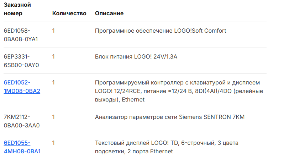Click order number 6ED1058-0BA08-0YA1

pos(21,35)
